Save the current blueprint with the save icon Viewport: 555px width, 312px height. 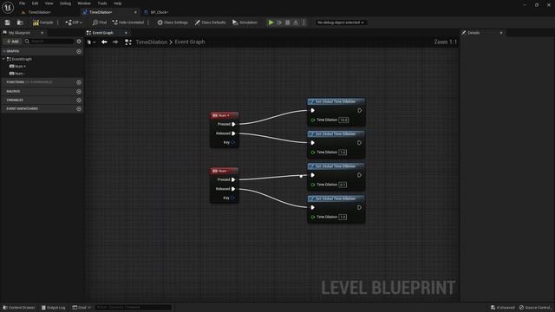(x=8, y=23)
